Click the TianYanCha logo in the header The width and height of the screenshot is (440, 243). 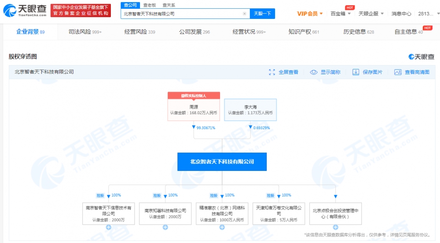pyautogui.click(x=25, y=11)
